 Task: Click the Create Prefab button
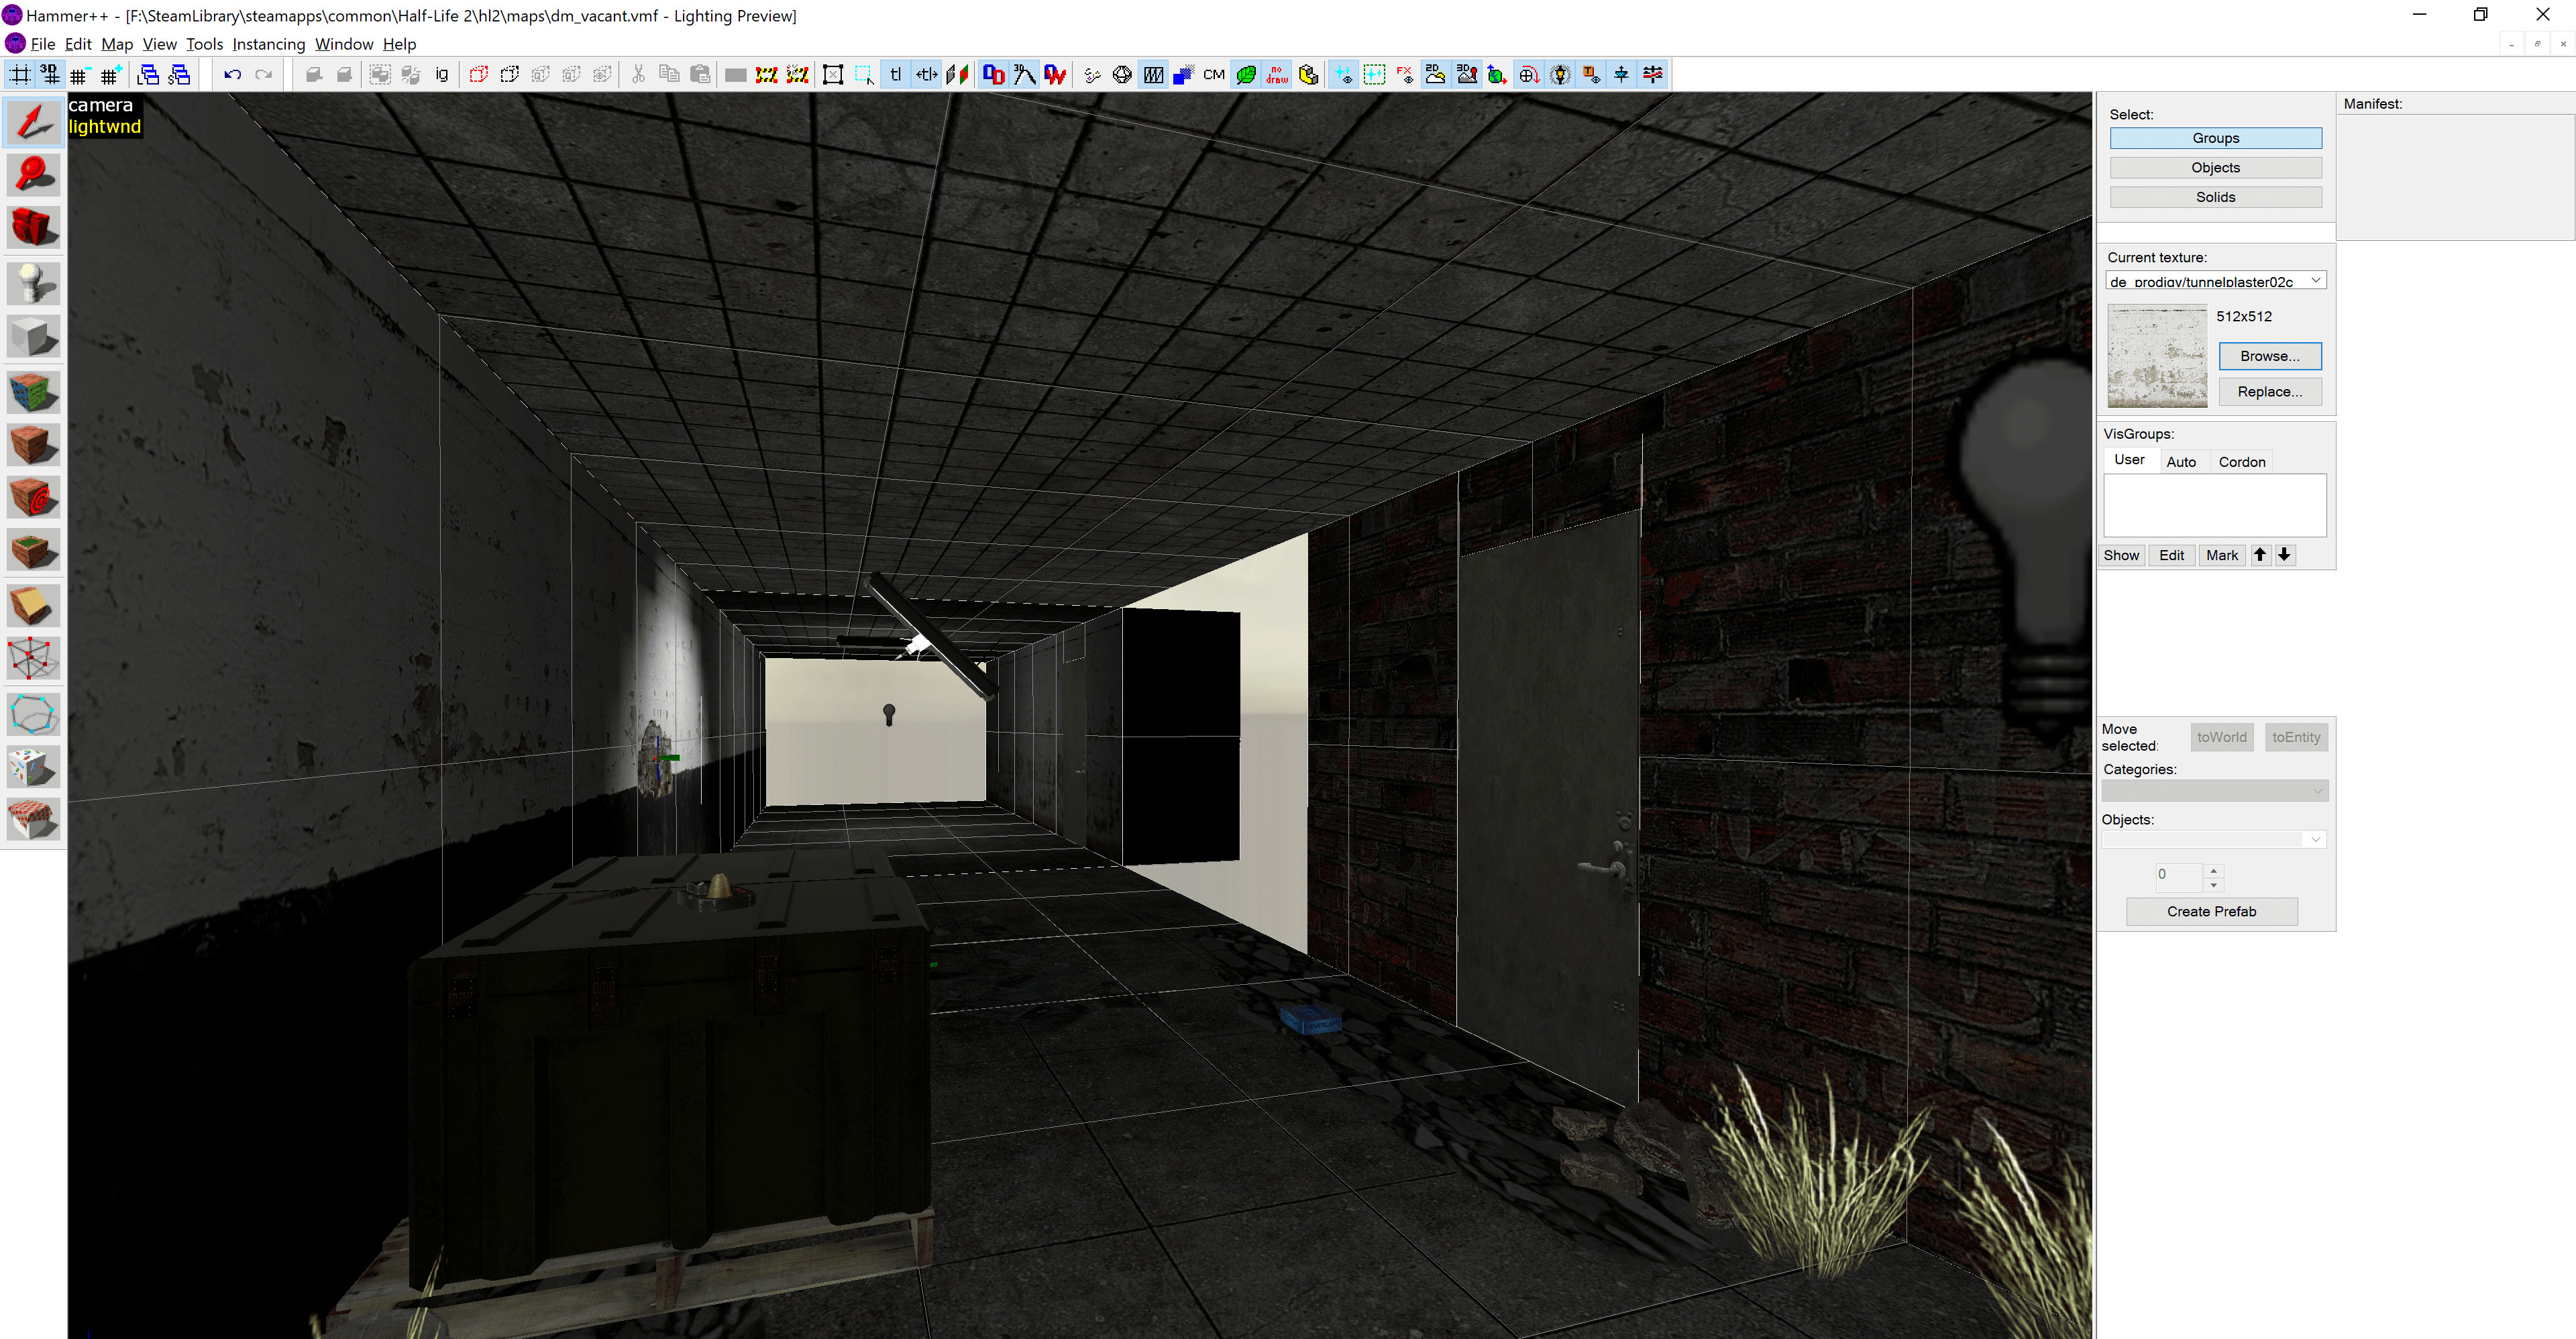point(2211,911)
